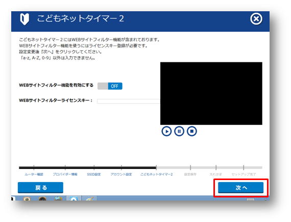
Task: Stop the tutorial video
Action: point(192,131)
